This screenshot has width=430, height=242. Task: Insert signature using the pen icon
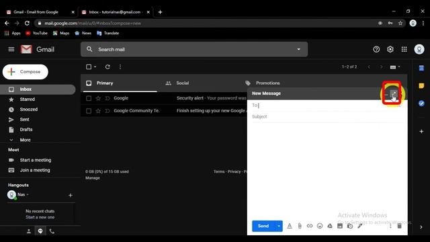click(360, 226)
